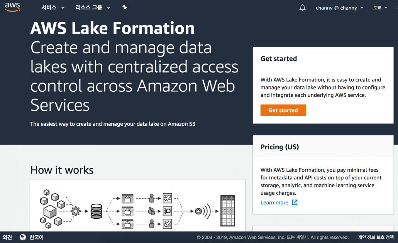The height and width of the screenshot is (243, 398).
Task: Open the notification bell alerts
Action: (302, 7)
